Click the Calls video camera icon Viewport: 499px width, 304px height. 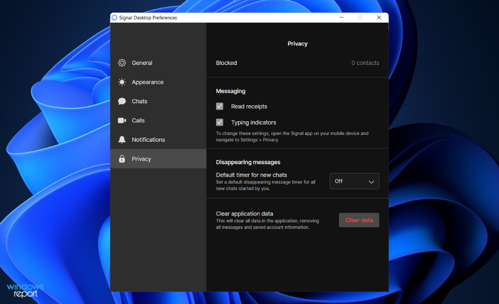122,121
